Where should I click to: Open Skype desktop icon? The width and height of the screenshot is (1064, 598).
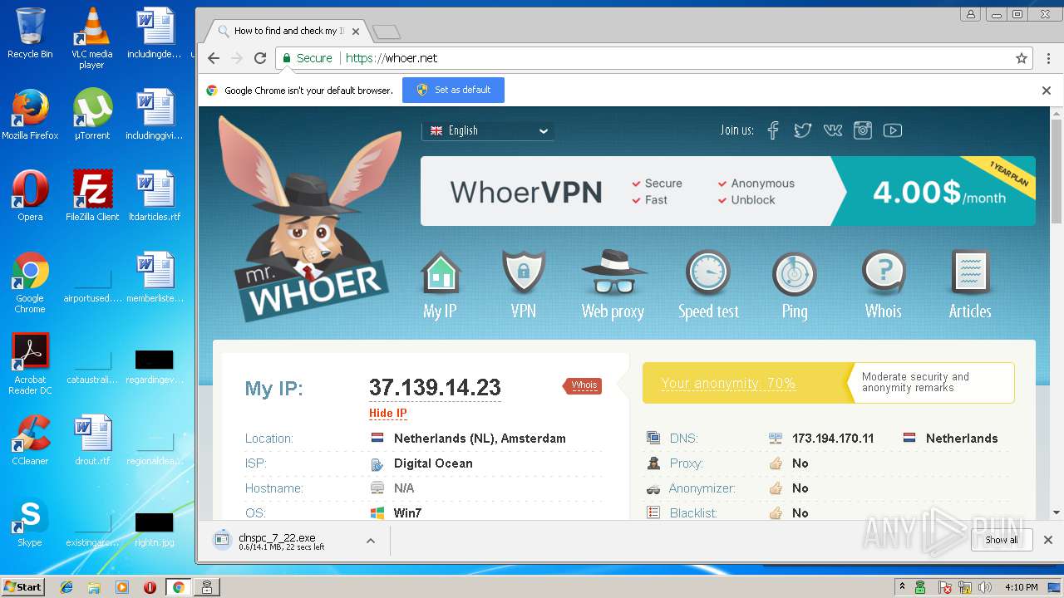tap(30, 522)
